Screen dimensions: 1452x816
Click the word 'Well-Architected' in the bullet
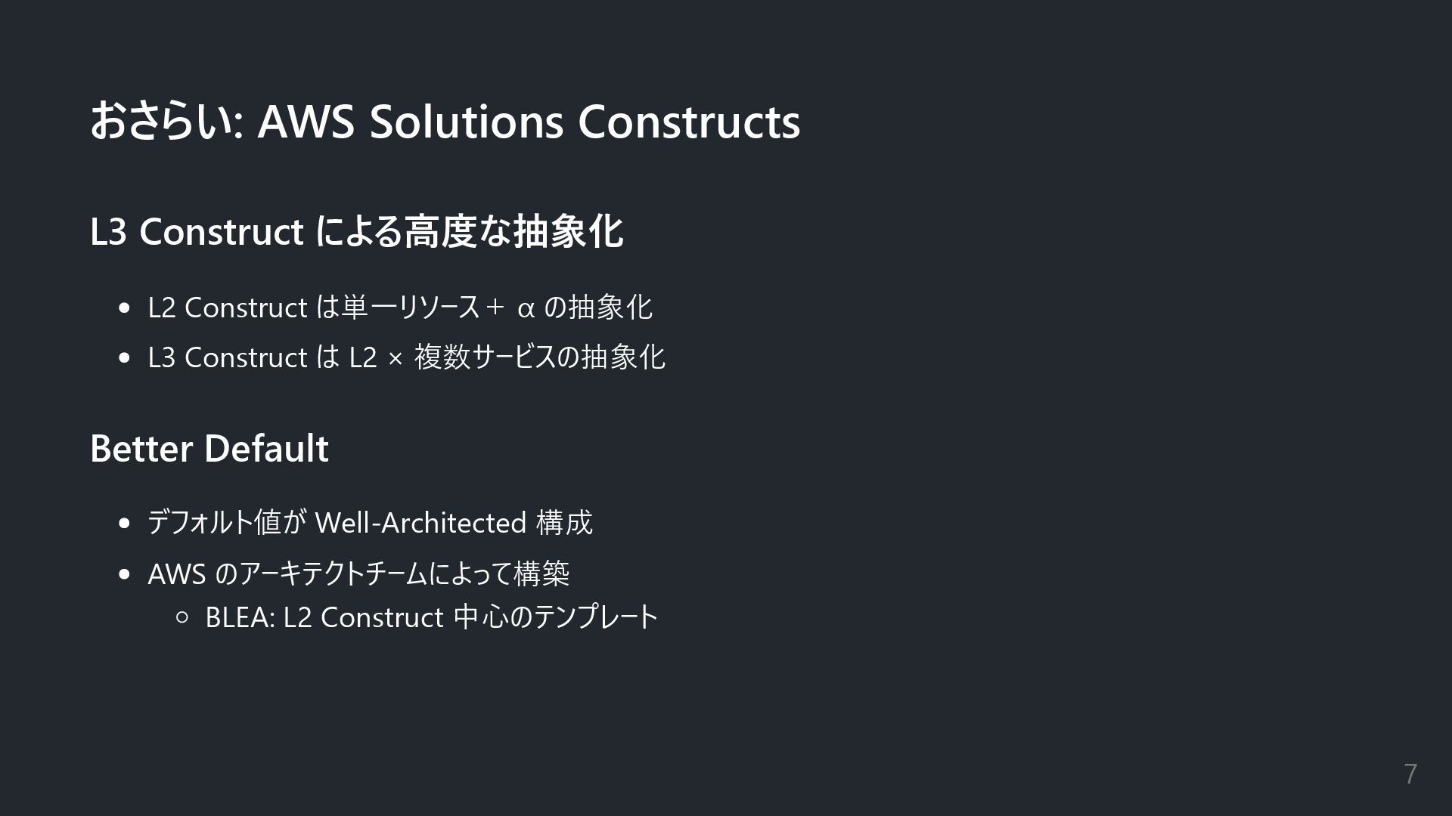click(x=420, y=523)
